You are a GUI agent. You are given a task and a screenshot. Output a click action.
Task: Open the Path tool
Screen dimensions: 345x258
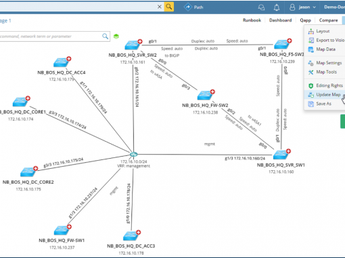click(x=193, y=7)
